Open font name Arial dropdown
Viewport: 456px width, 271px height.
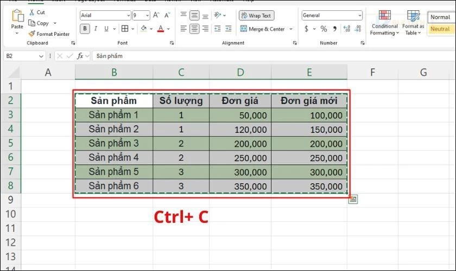[128, 15]
